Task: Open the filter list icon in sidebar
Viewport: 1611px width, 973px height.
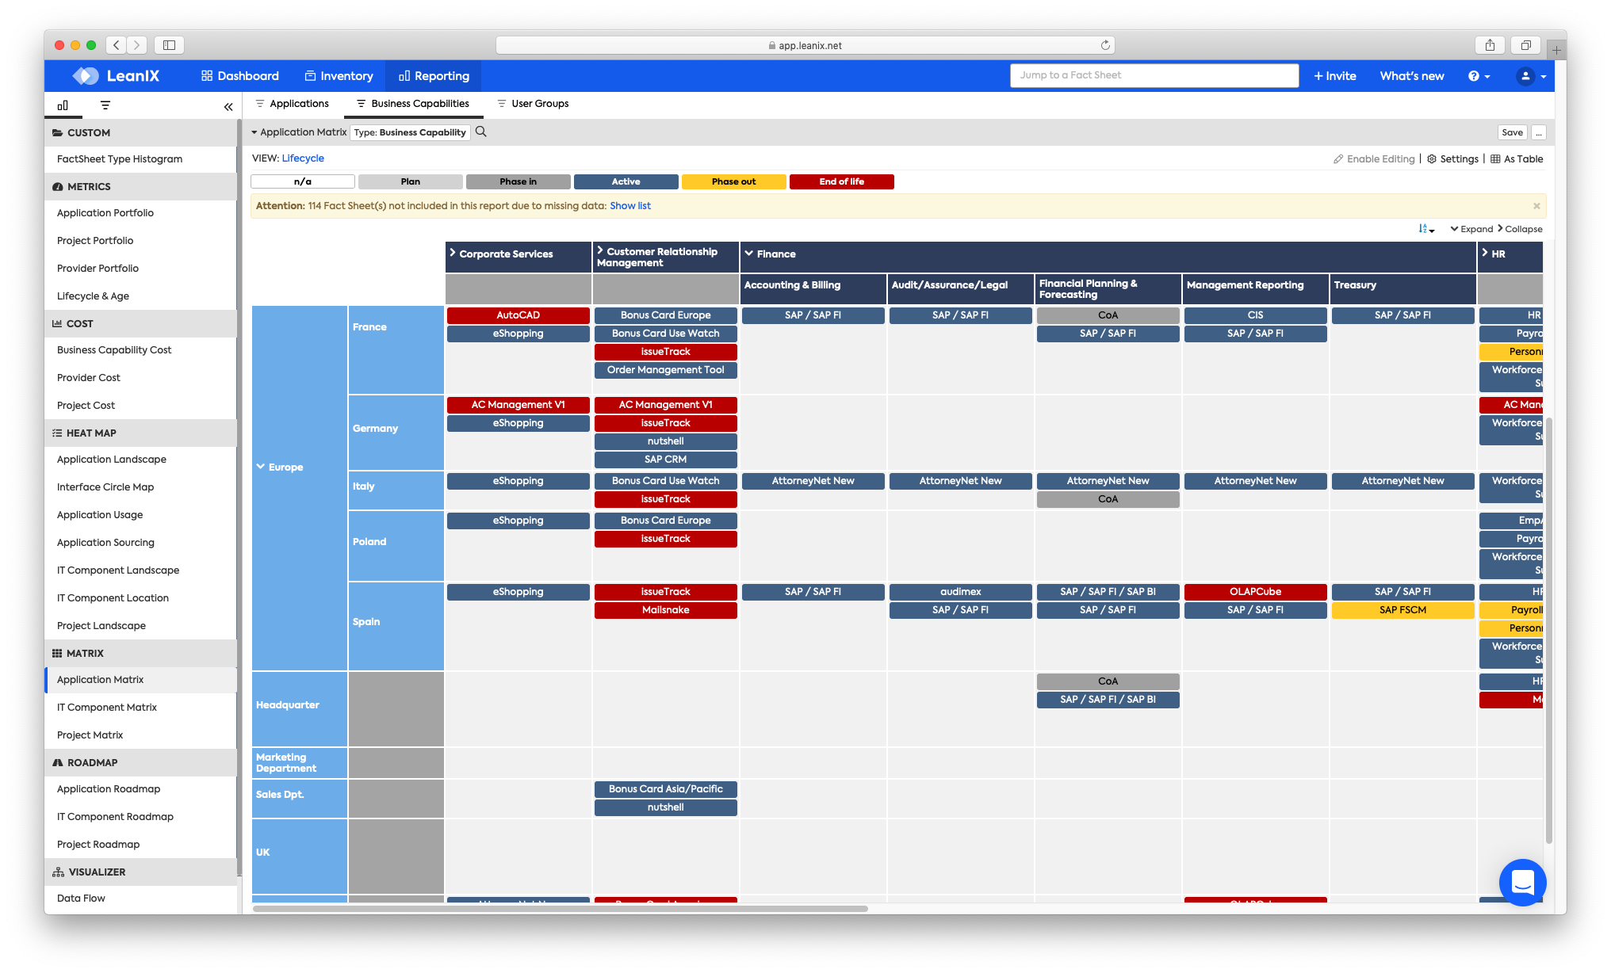Action: click(x=105, y=105)
